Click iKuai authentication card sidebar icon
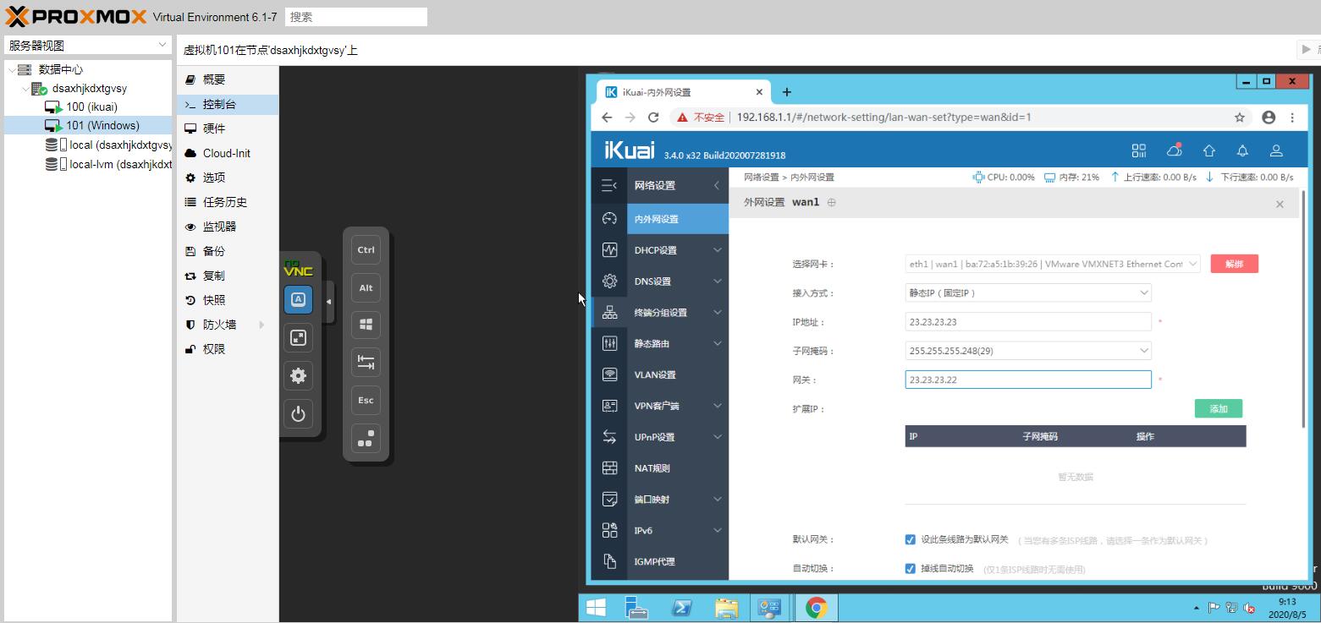Screen dimensions: 1321x623 pyautogui.click(x=609, y=406)
